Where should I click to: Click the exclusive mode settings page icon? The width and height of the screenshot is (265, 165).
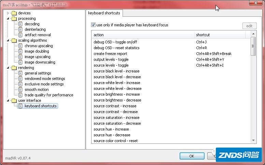pyautogui.click(x=20, y=84)
